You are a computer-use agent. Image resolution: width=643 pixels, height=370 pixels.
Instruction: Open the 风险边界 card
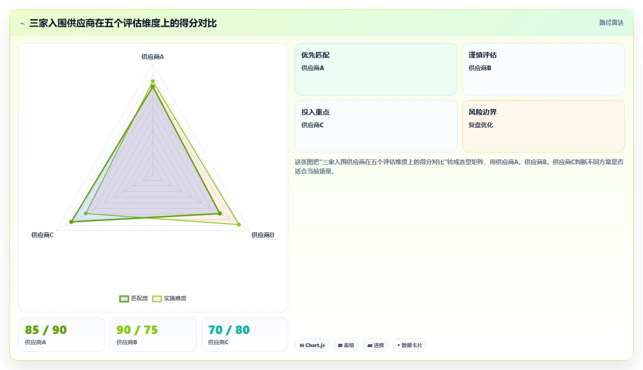click(543, 126)
